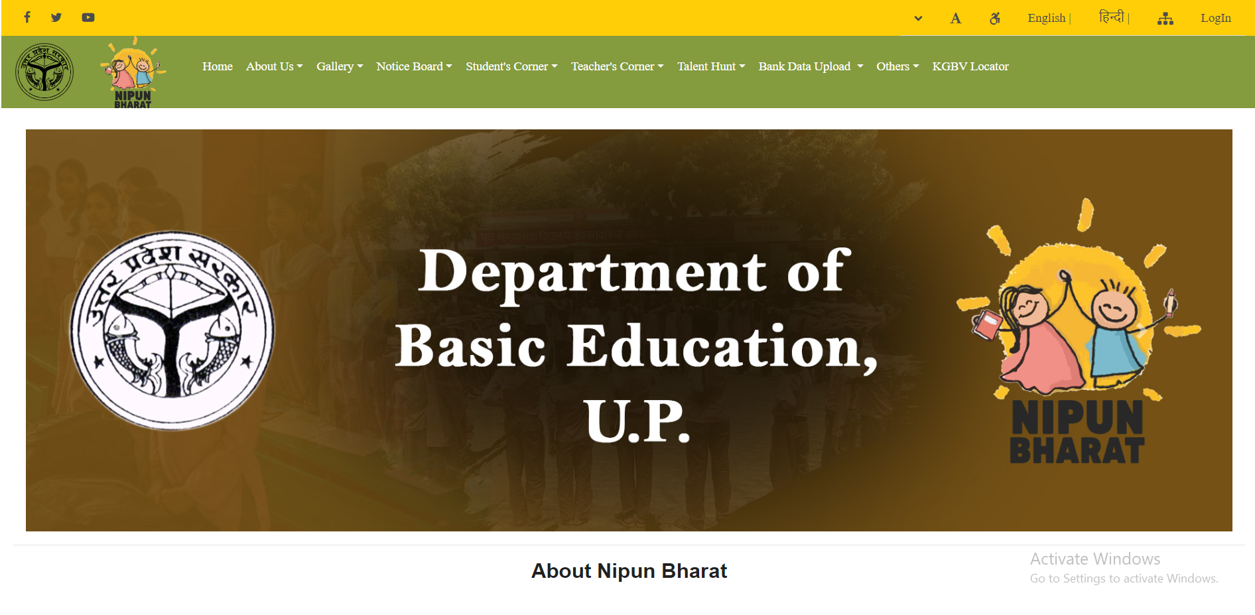Click the UP government emblem in navbar
1255x615 pixels.
pos(44,72)
